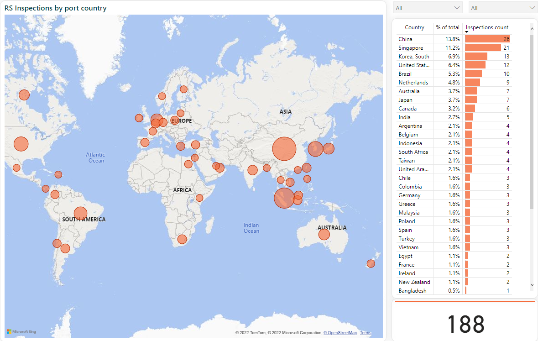The height and width of the screenshot is (341, 538).
Task: Click the bubble over Brazil
Action: point(80,213)
